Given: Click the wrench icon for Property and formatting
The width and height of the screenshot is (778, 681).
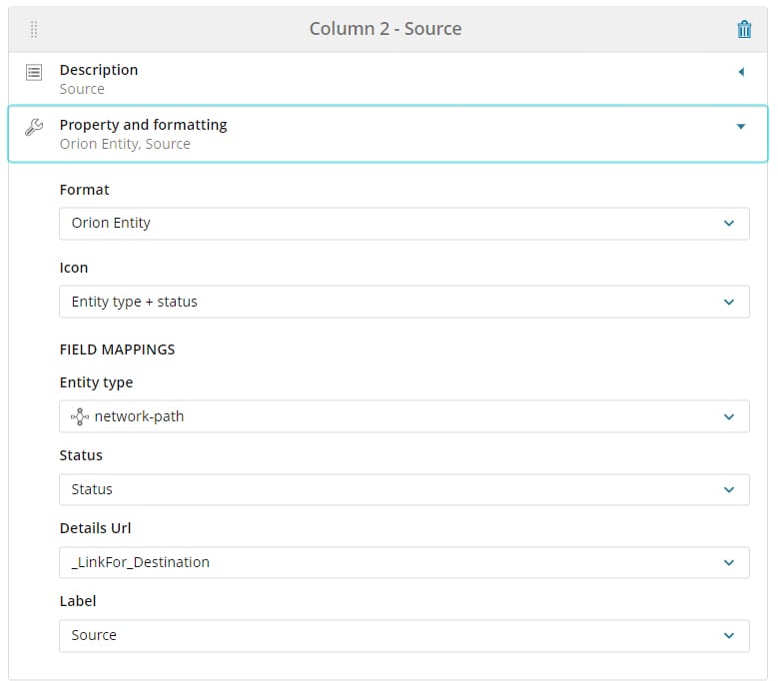Looking at the screenshot, I should pyautogui.click(x=34, y=127).
